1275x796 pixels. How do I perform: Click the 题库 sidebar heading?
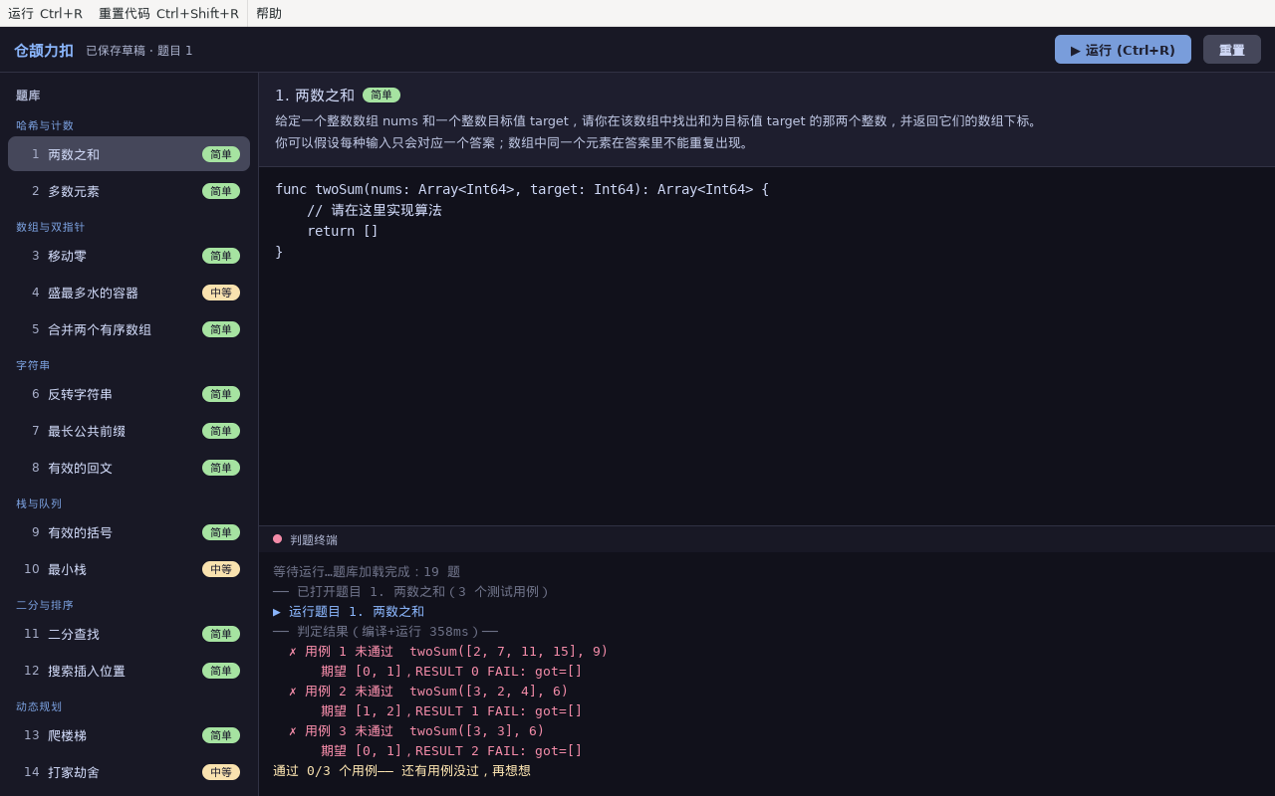28,97
